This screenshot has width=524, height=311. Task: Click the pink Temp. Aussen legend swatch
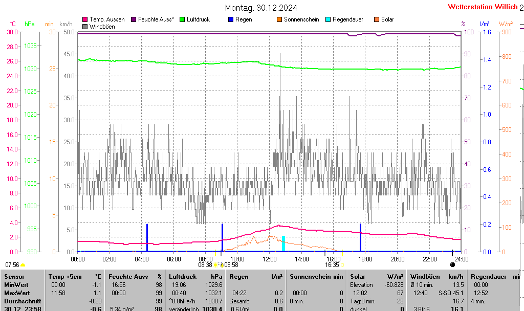tap(85, 19)
